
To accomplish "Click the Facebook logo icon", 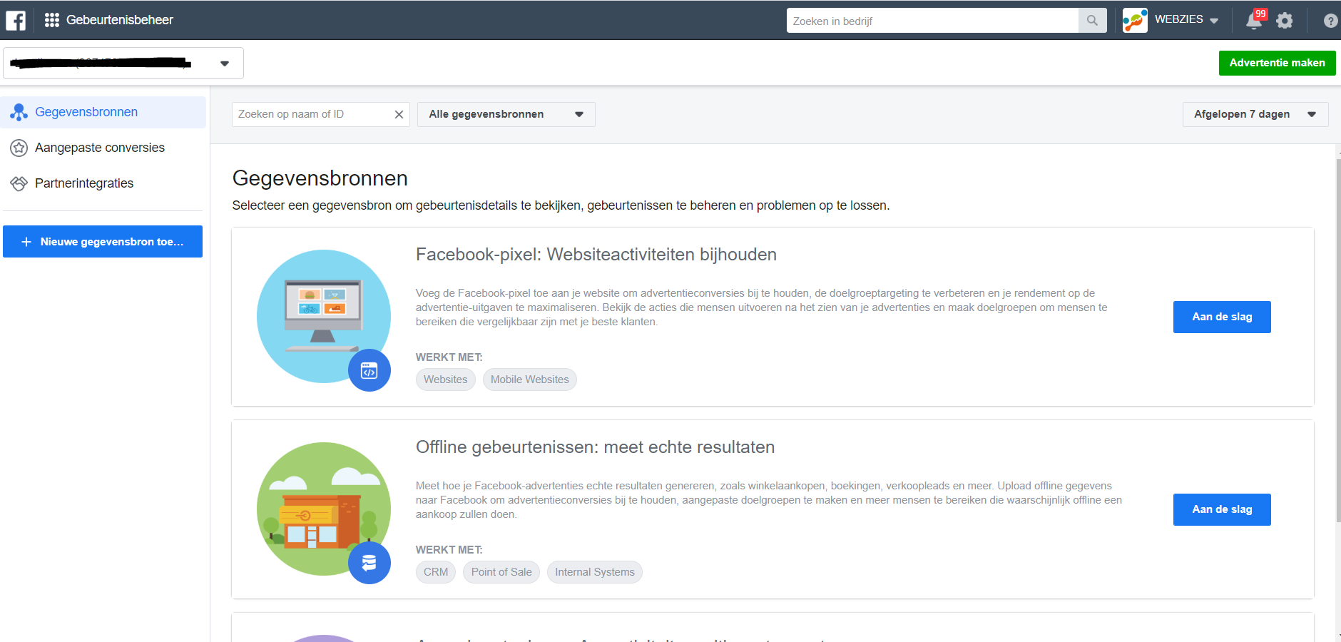I will 16,21.
